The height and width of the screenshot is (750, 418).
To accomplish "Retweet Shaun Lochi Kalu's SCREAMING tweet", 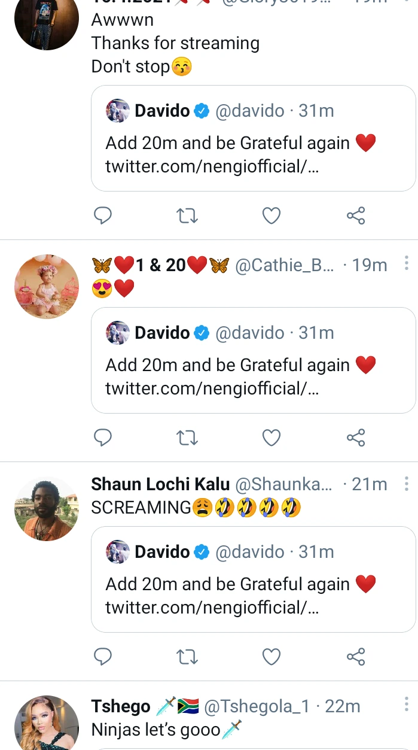I will click(187, 657).
